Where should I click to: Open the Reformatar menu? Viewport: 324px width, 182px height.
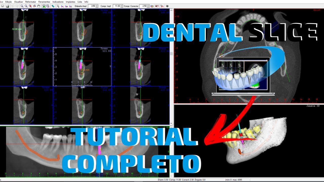[x=31, y=2]
